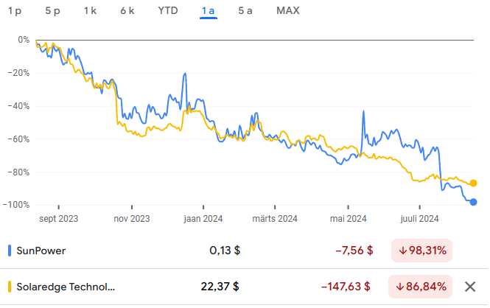Choose the 1 k time range
The height and width of the screenshot is (308, 490).
pyautogui.click(x=90, y=10)
